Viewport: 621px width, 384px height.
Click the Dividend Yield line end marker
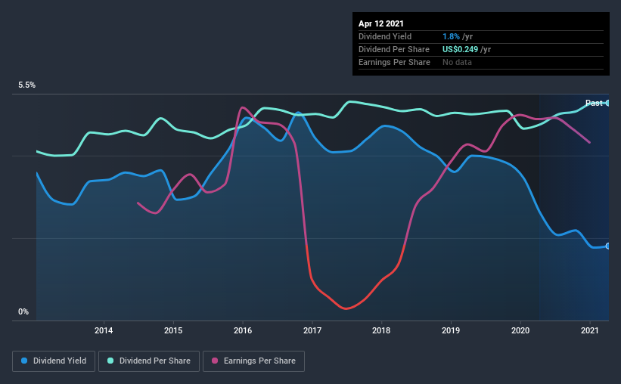coord(608,246)
